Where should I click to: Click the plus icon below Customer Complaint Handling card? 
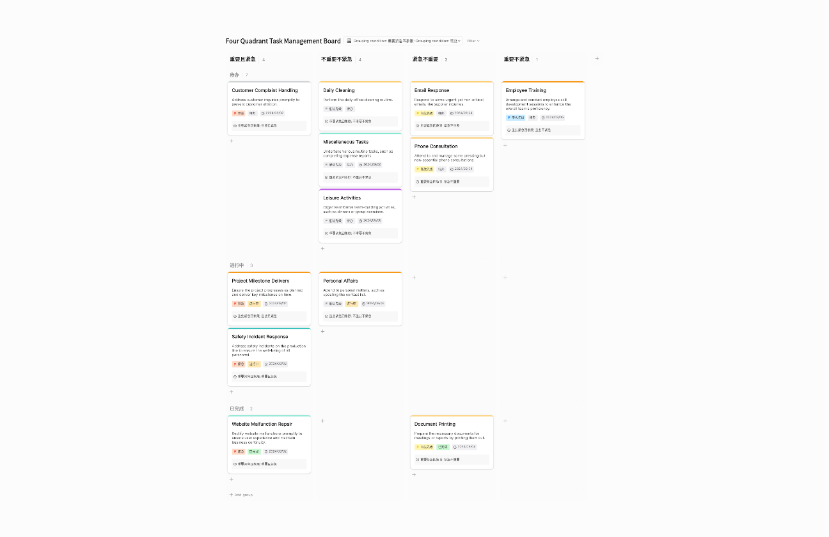pyautogui.click(x=232, y=141)
